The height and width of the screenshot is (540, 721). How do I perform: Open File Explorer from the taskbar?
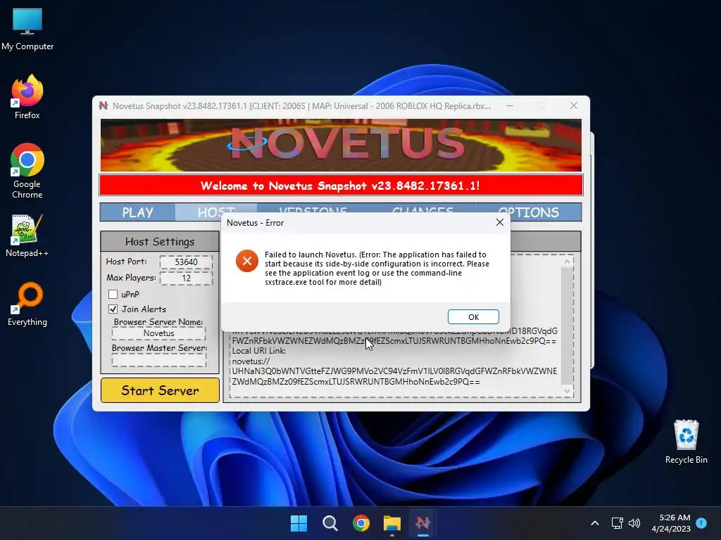click(x=392, y=523)
